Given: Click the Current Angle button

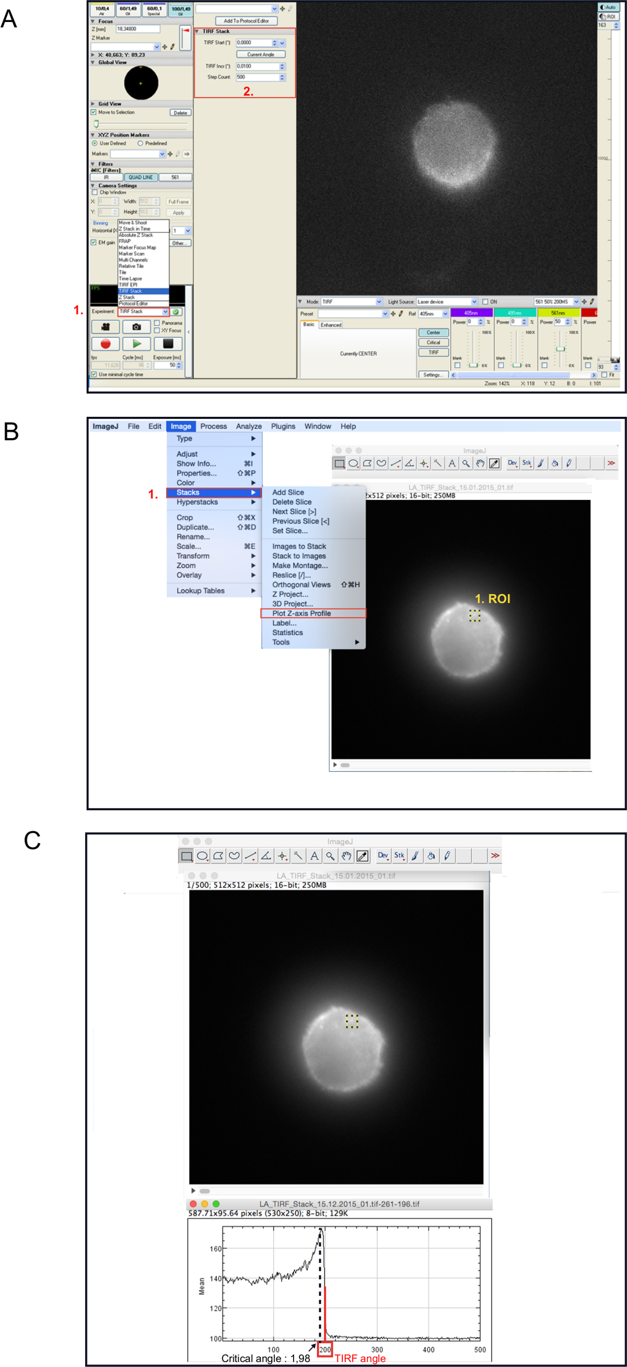Looking at the screenshot, I should click(x=261, y=54).
